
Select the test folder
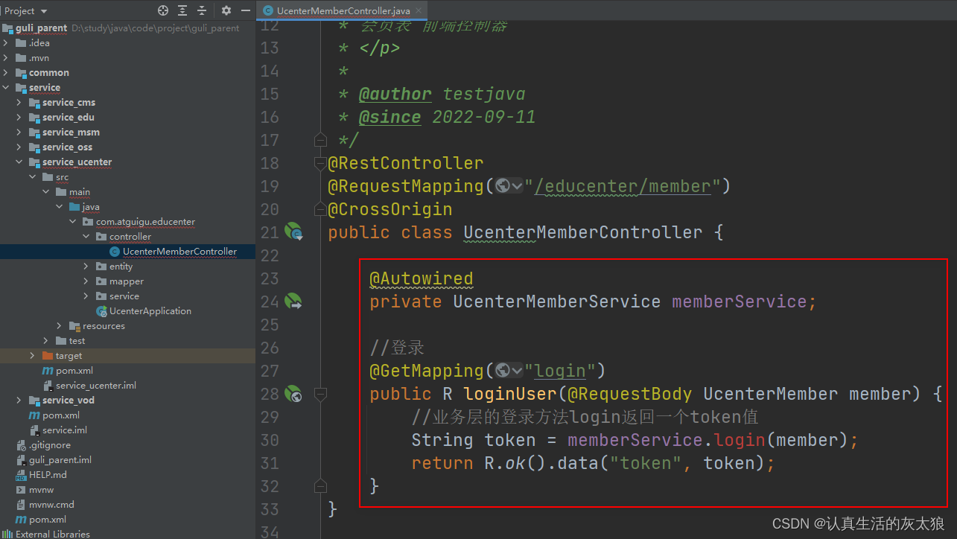pos(77,341)
